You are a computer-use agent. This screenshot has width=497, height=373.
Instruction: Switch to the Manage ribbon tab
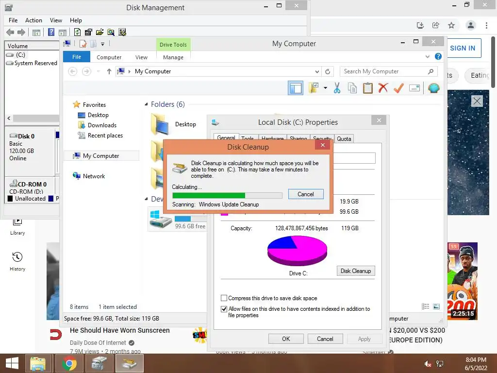173,57
